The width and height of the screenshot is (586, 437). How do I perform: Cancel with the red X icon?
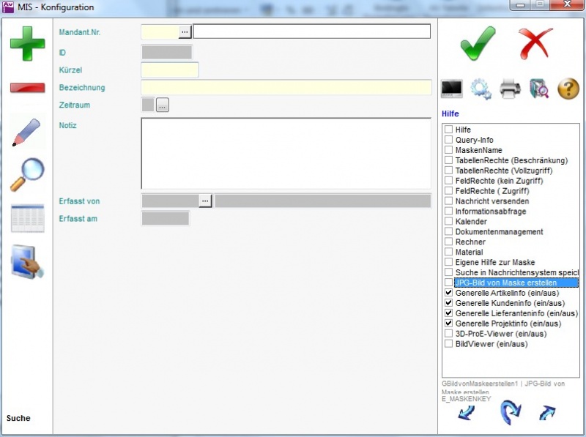pyautogui.click(x=535, y=43)
